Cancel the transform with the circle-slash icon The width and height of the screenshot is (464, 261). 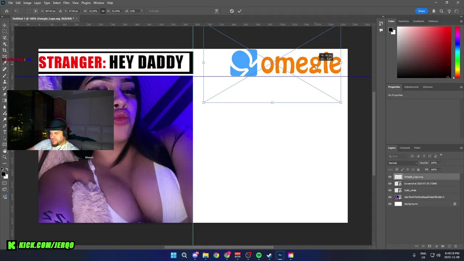[x=232, y=11]
